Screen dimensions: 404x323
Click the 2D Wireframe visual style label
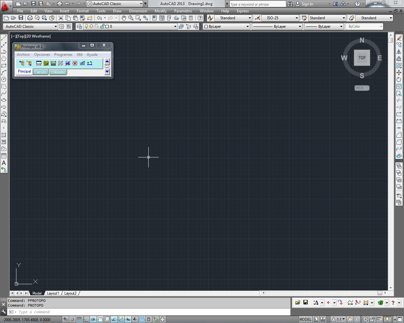point(38,36)
